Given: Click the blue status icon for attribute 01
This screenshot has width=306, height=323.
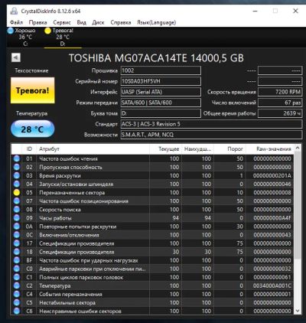Looking at the screenshot, I should 17,158.
